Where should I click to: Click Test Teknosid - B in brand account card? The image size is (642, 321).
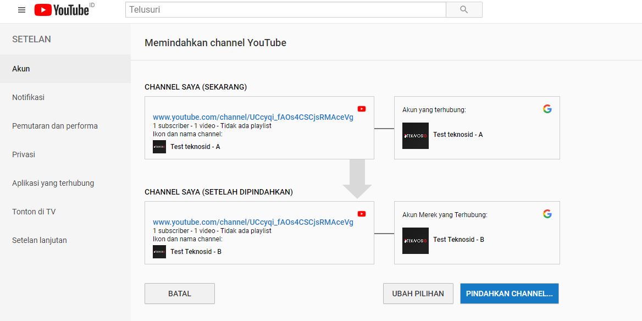(x=458, y=240)
